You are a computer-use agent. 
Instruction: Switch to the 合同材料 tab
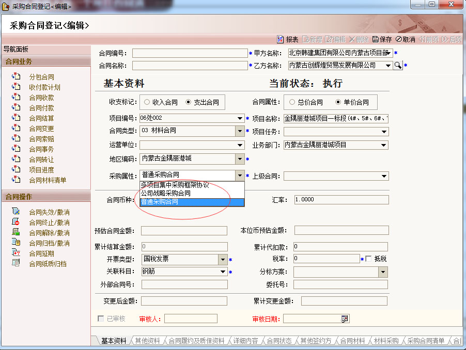click(x=352, y=341)
